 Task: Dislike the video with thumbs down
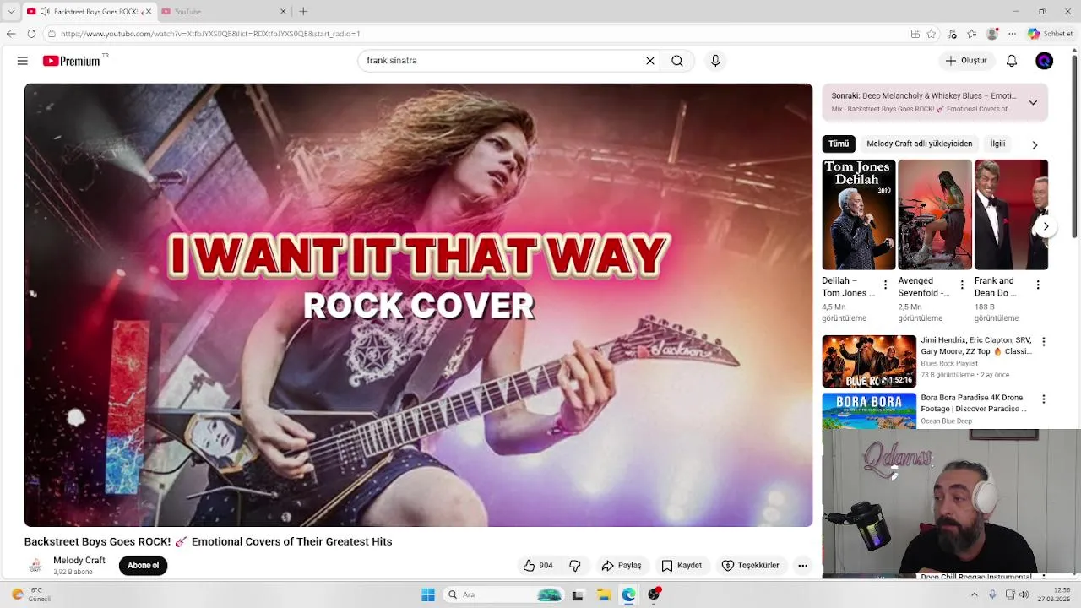(x=575, y=566)
